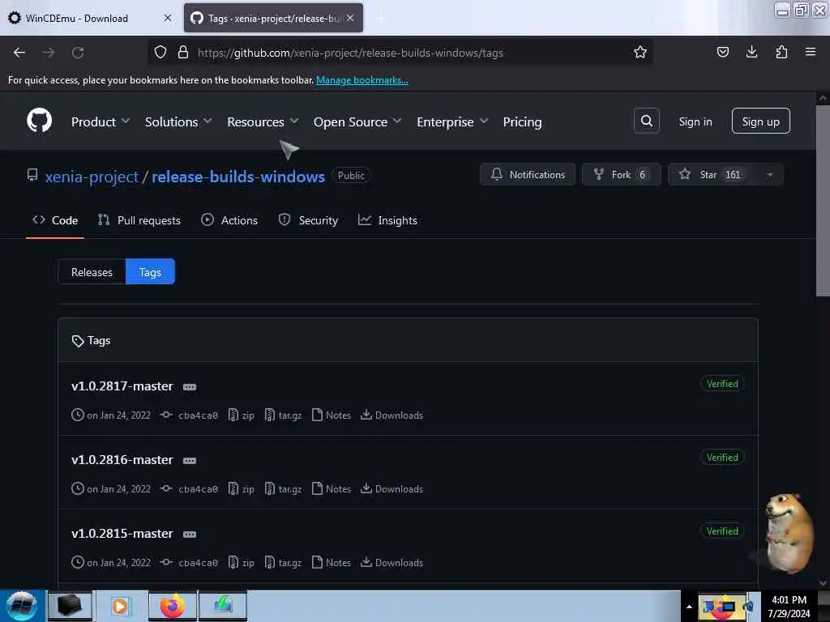This screenshot has height=622, width=830.
Task: Click the site security padlock icon
Action: 183,52
